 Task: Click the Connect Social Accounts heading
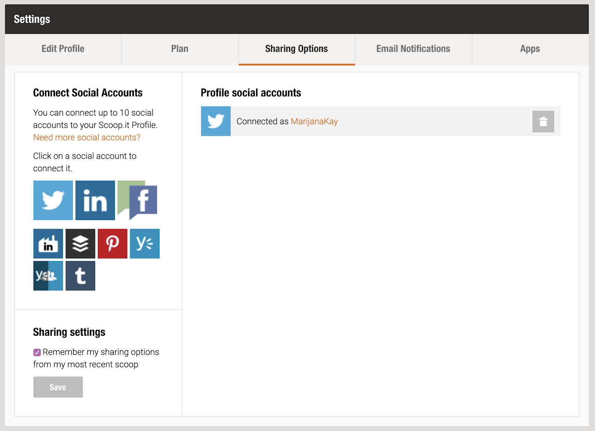88,93
